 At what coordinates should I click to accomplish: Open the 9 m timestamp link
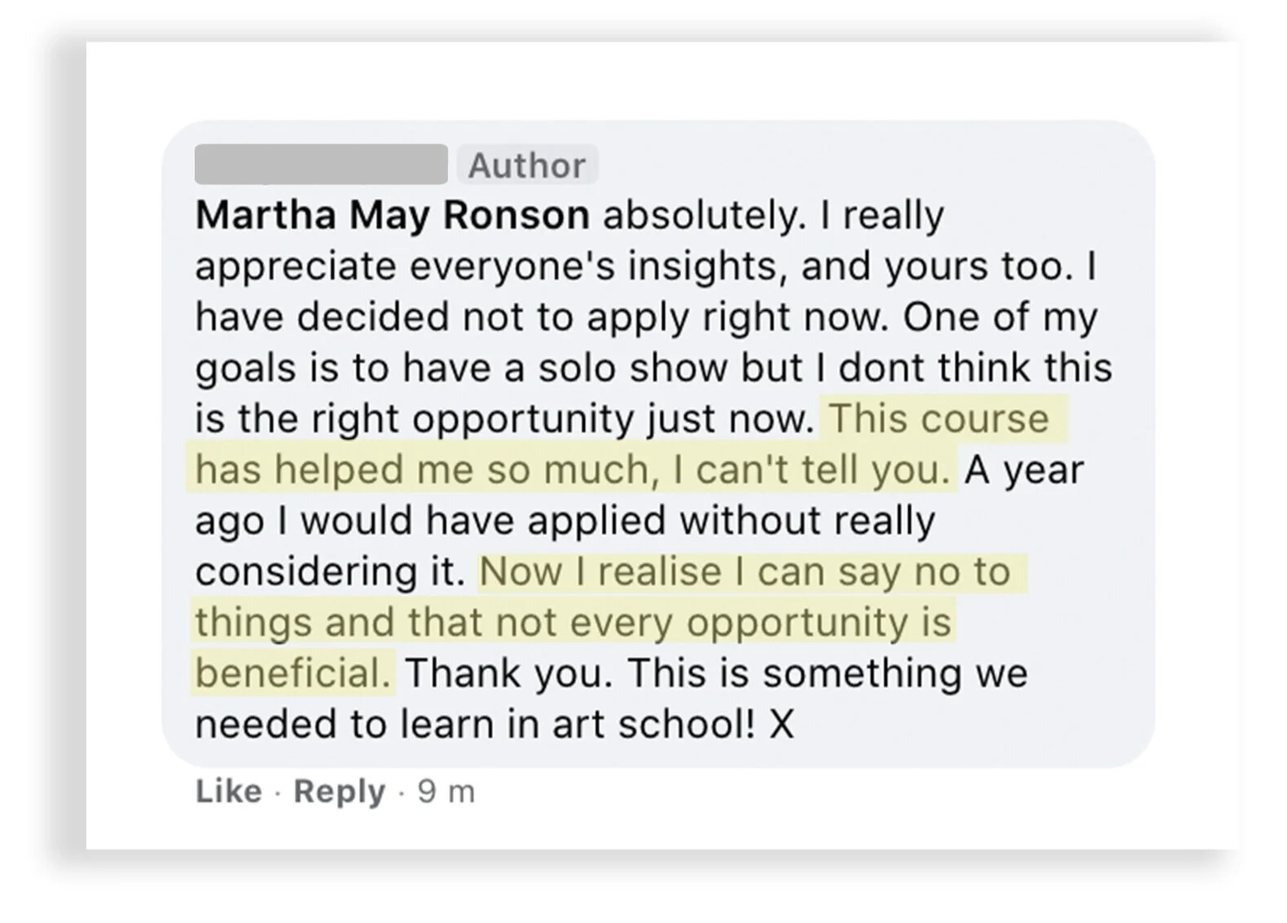point(446,791)
